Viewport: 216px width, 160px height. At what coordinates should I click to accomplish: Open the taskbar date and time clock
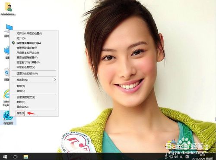coord(203,157)
